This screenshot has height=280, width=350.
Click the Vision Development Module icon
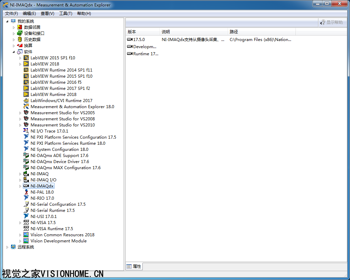(x=26, y=241)
